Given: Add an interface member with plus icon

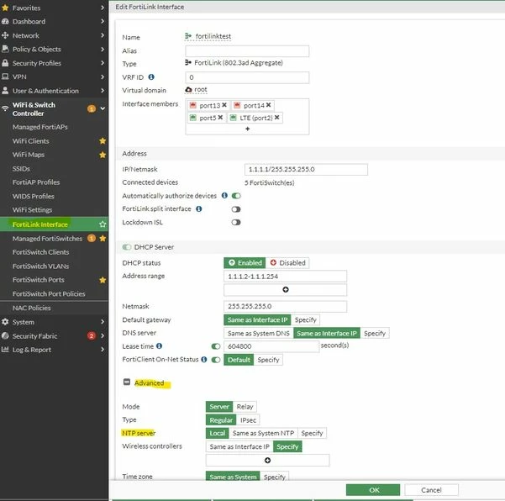Looking at the screenshot, I should [x=247, y=129].
